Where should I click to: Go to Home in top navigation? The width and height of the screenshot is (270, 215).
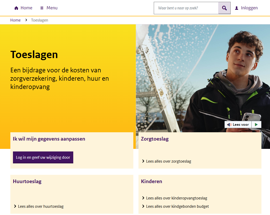(x=23, y=8)
